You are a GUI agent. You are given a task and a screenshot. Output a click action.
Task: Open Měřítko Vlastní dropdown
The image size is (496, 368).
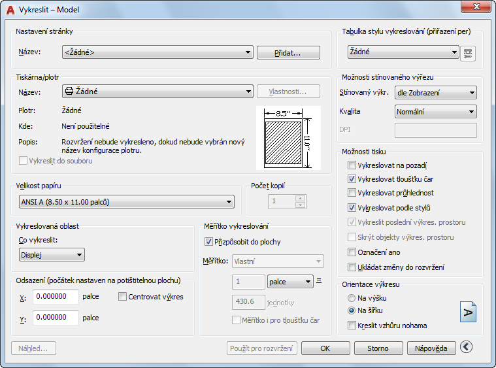pyautogui.click(x=278, y=261)
